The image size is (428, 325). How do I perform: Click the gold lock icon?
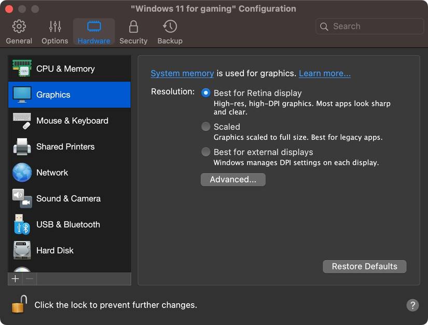(19, 304)
